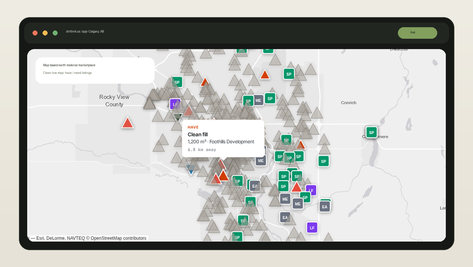Select the SP marker above the purple LF near Rocky View

[177, 82]
